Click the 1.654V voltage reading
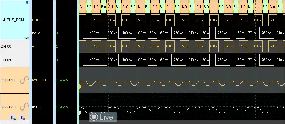Viewport: 285px width, 124px height. [62, 80]
